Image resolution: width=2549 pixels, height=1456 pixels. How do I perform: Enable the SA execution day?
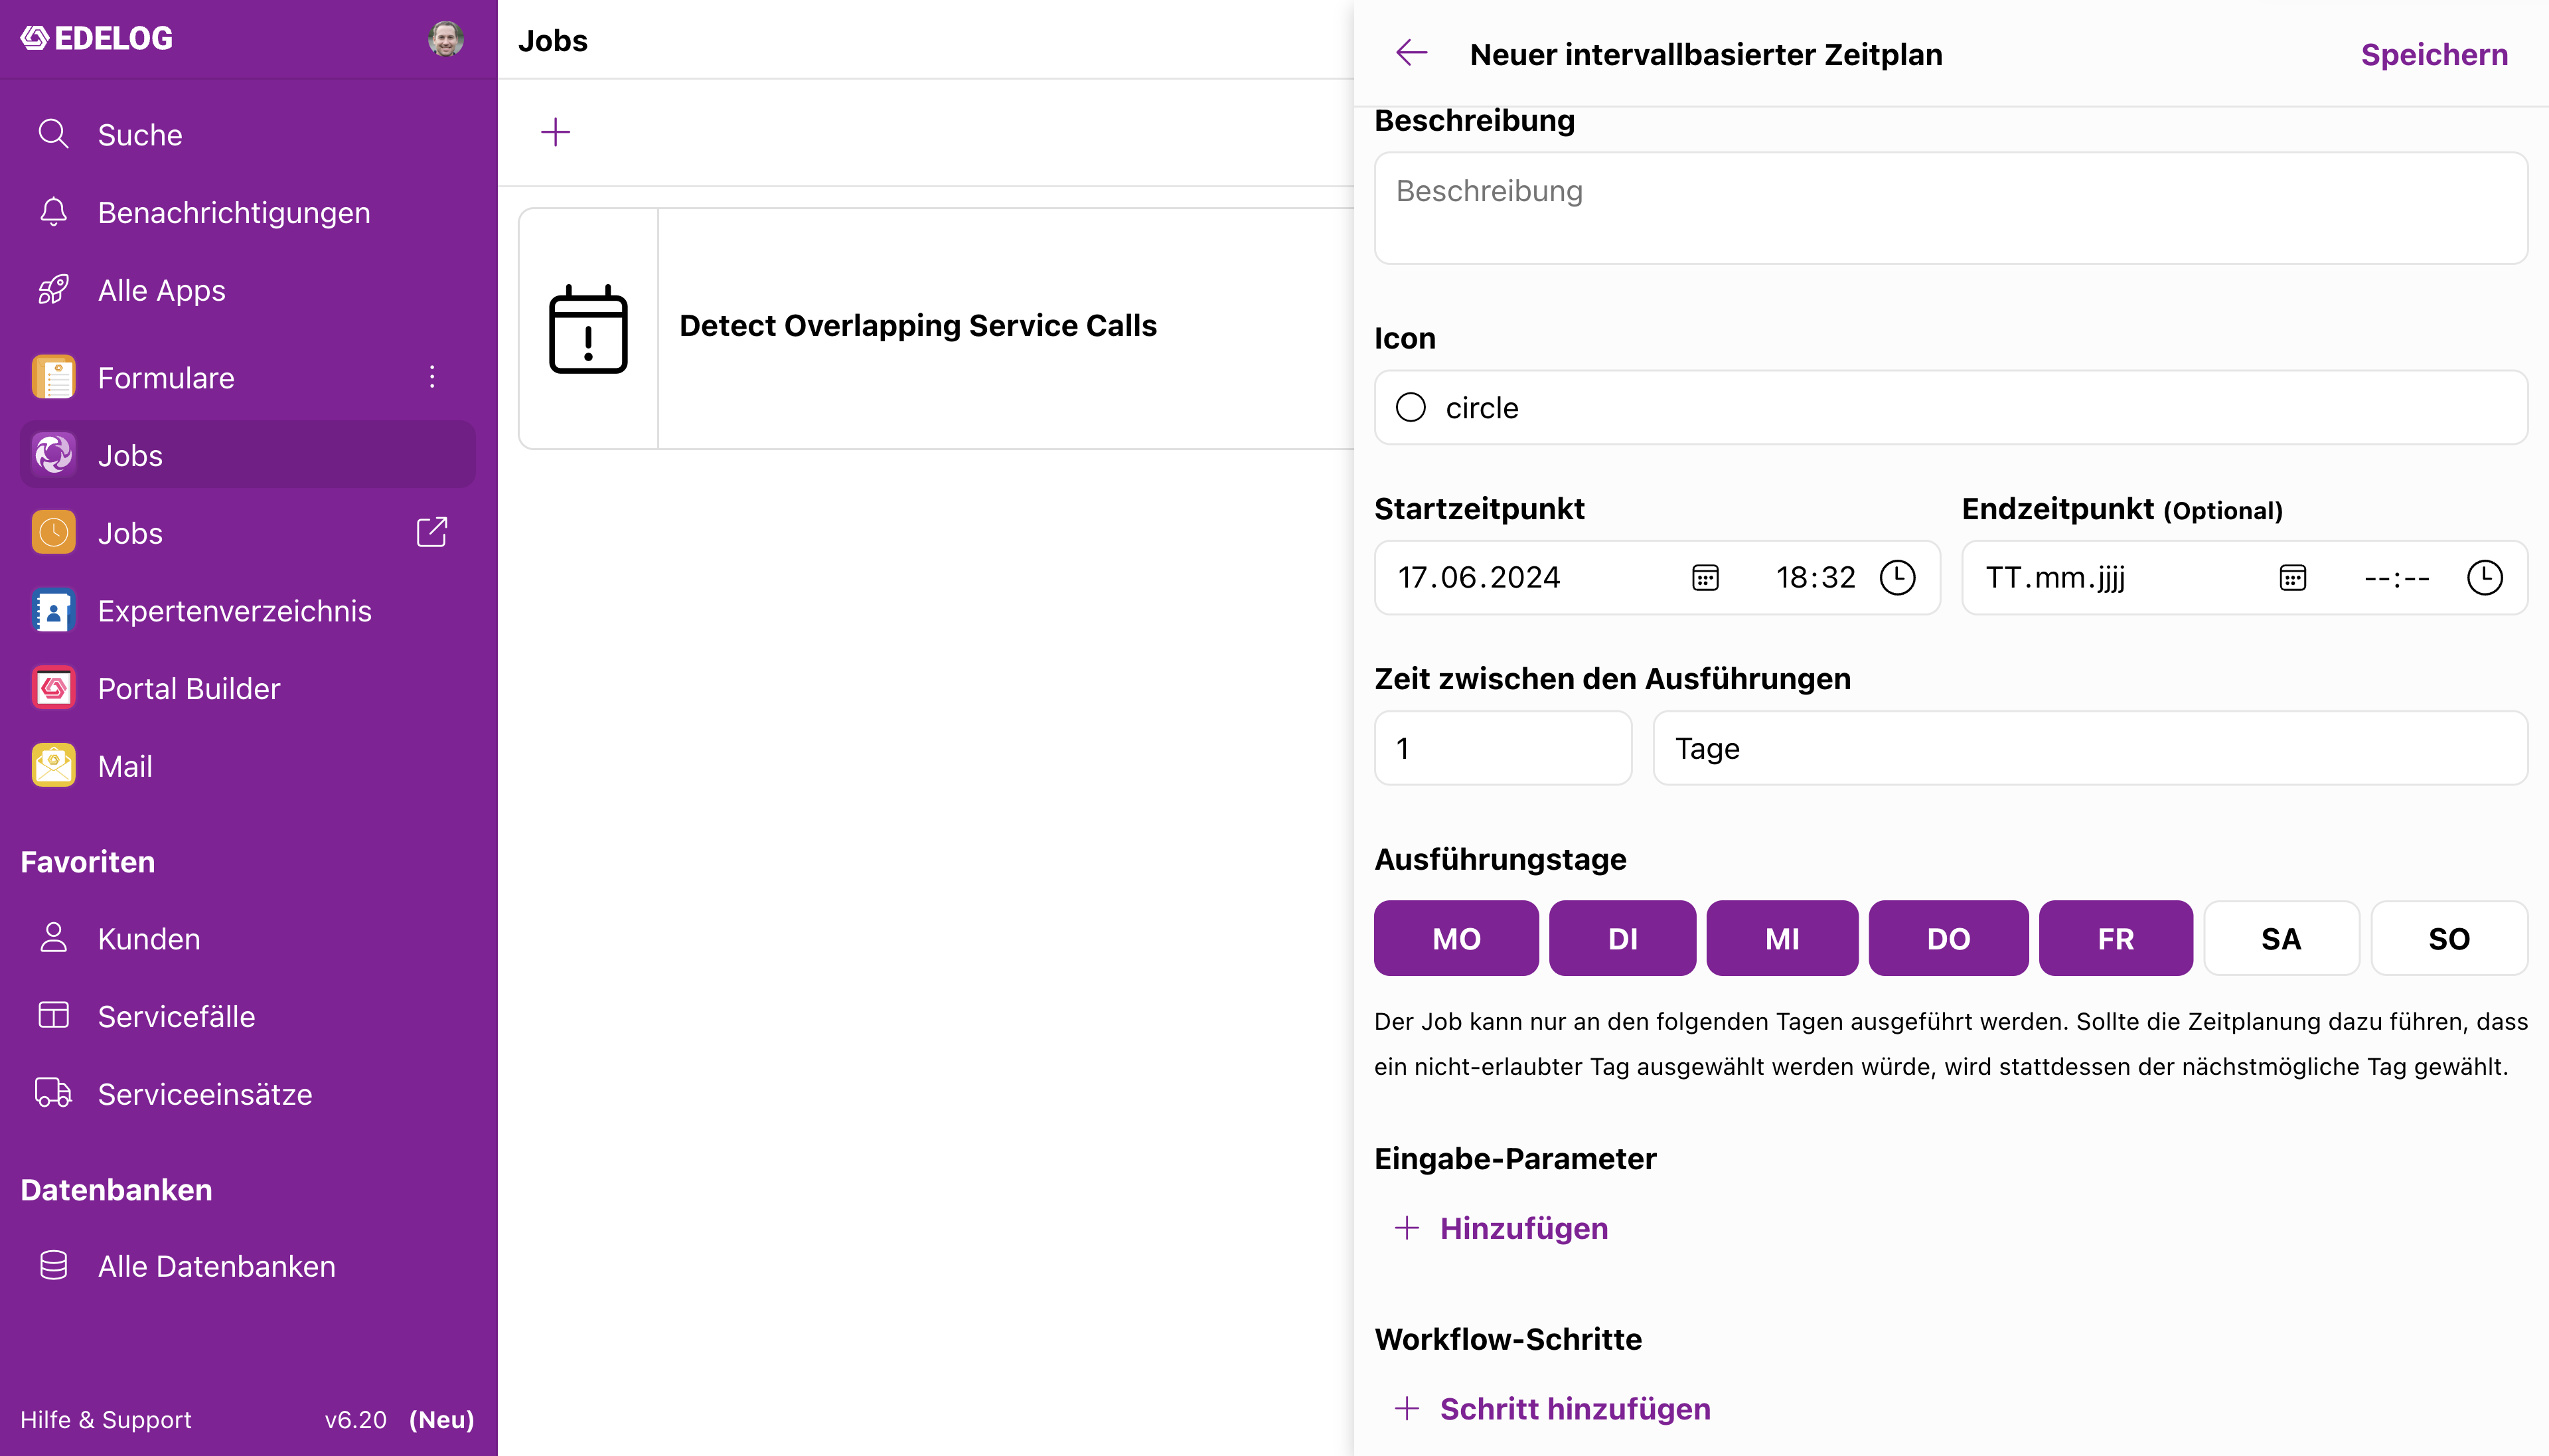(x=2281, y=938)
